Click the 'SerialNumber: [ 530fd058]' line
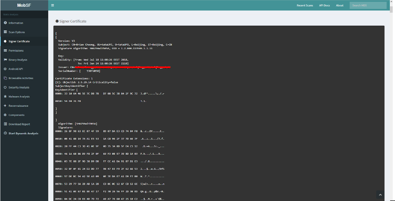The height and width of the screenshot is (201, 395). [x=79, y=71]
